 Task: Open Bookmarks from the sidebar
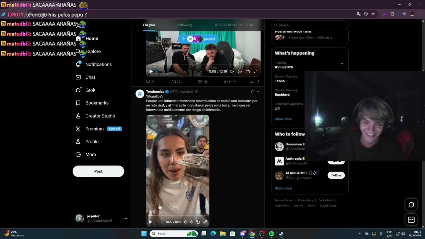pyautogui.click(x=92, y=103)
